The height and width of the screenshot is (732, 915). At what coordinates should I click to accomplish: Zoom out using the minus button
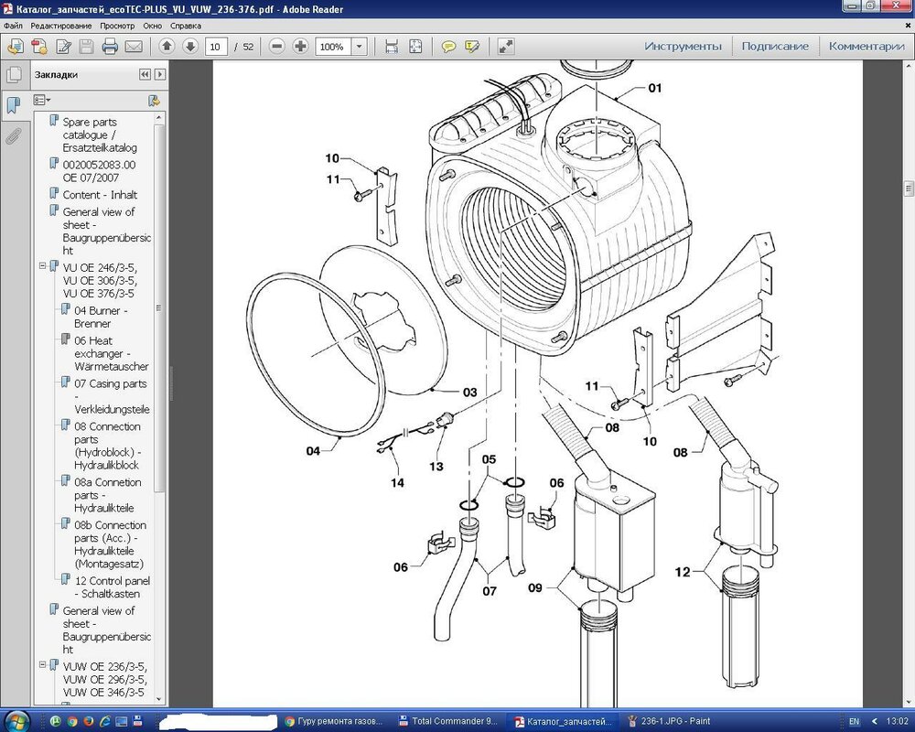277,47
